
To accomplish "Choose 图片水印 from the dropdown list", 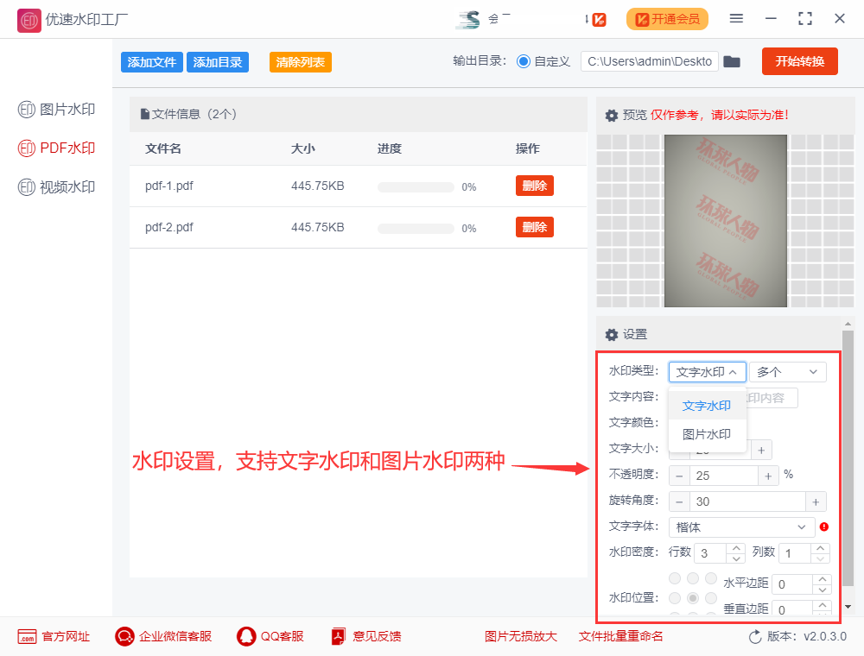I will click(708, 434).
